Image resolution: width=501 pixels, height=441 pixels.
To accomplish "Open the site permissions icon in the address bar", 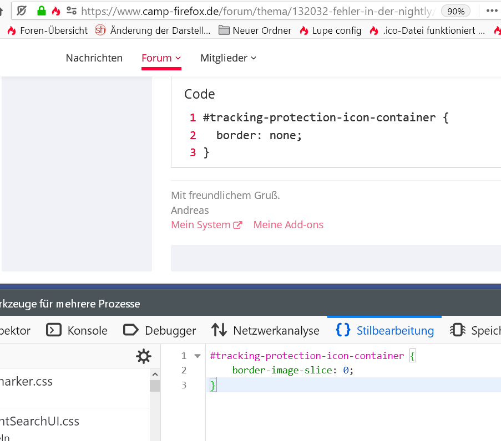I will click(72, 11).
